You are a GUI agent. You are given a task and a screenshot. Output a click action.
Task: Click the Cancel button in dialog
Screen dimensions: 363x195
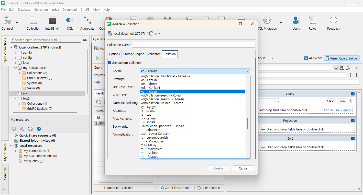244,168
